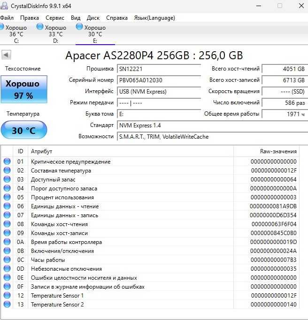Click status icon for attribute 0E
Screen dimensions: 308x322
point(7,277)
